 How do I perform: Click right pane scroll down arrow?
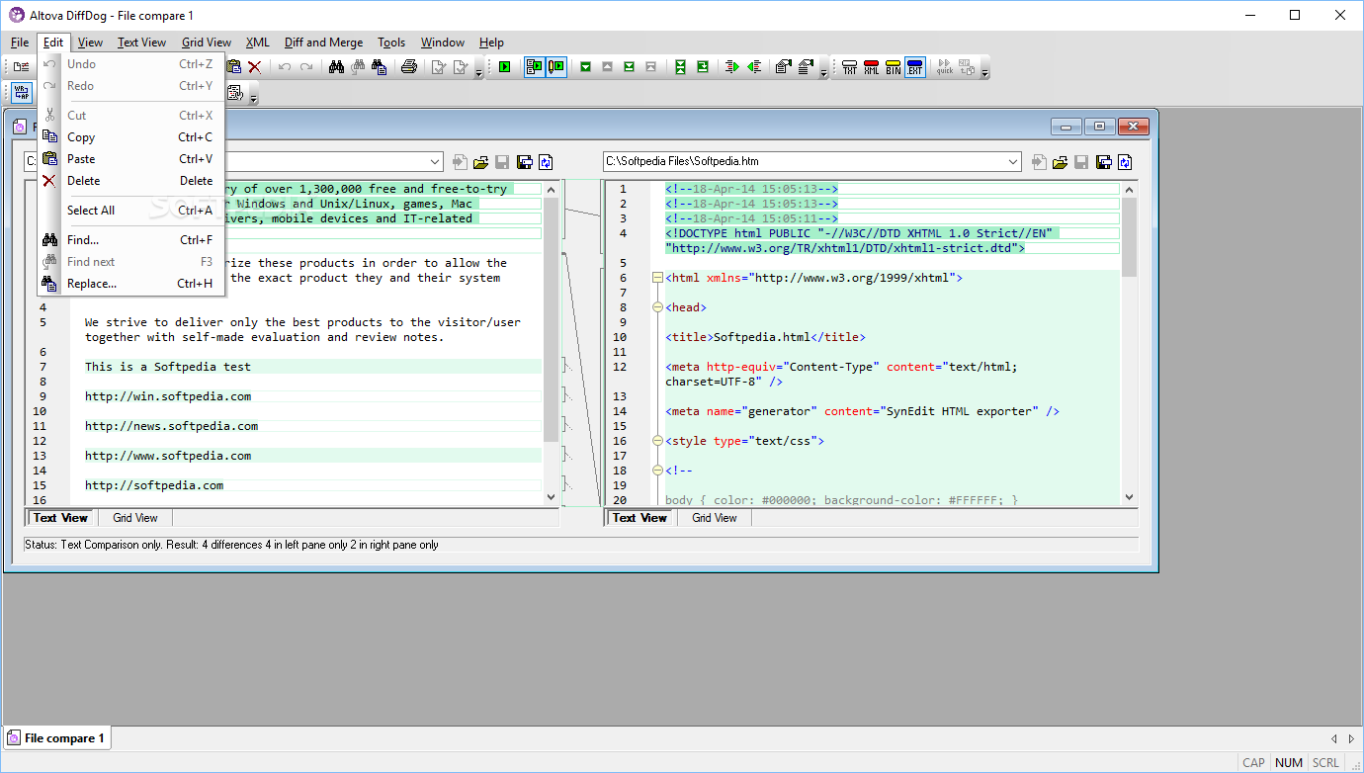pos(1129,498)
